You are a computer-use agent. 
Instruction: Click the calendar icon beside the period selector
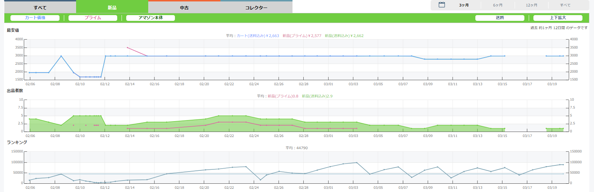point(441,5)
